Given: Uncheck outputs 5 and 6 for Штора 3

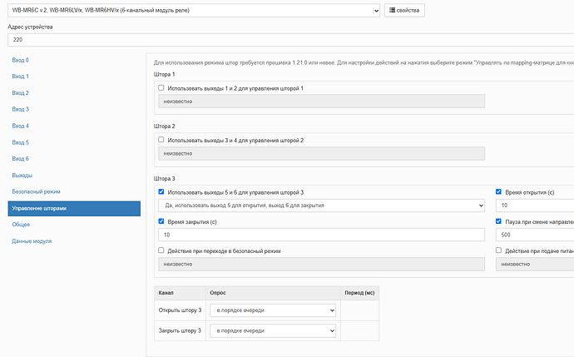Looking at the screenshot, I should pyautogui.click(x=161, y=192).
